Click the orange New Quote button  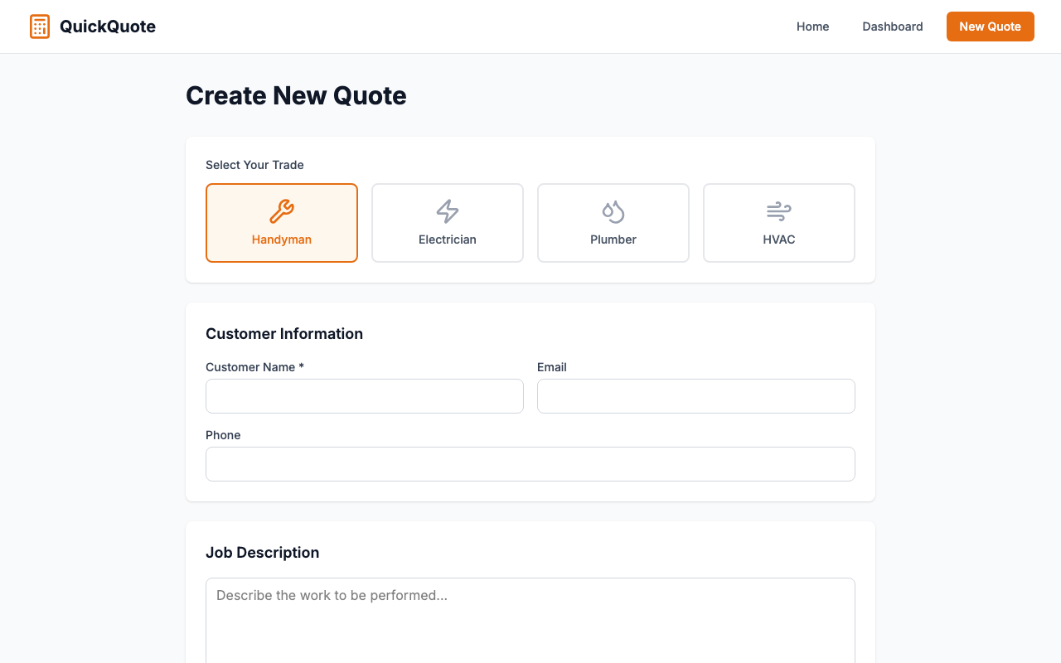click(x=990, y=26)
